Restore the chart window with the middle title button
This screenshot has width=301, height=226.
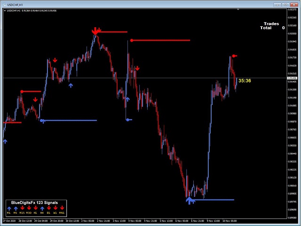(x=286, y=5)
